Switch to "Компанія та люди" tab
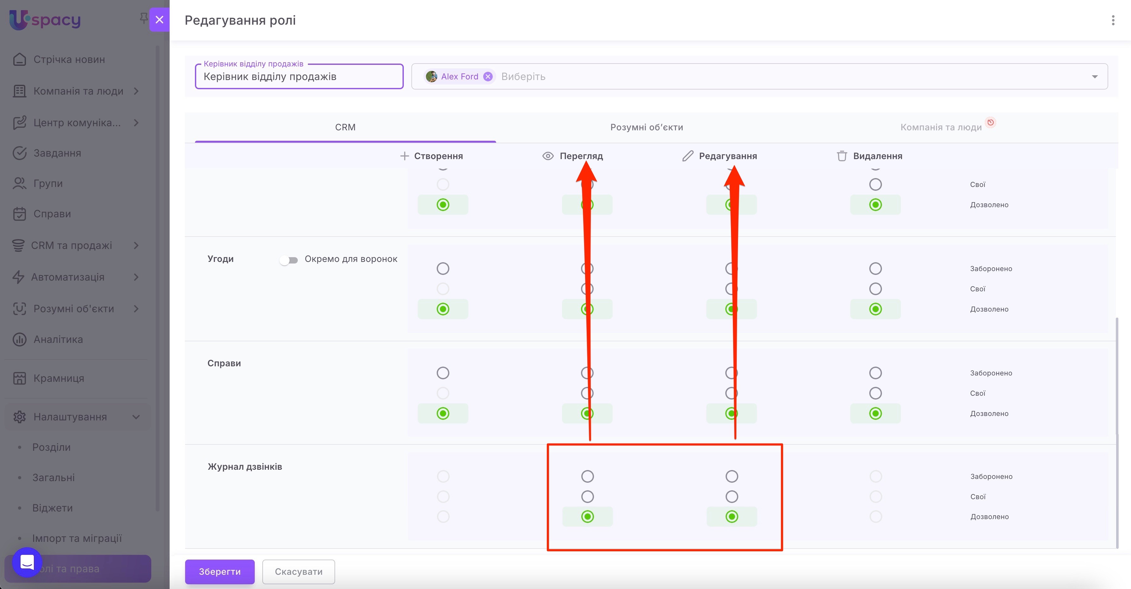Screen dimensions: 1131x589 point(940,127)
